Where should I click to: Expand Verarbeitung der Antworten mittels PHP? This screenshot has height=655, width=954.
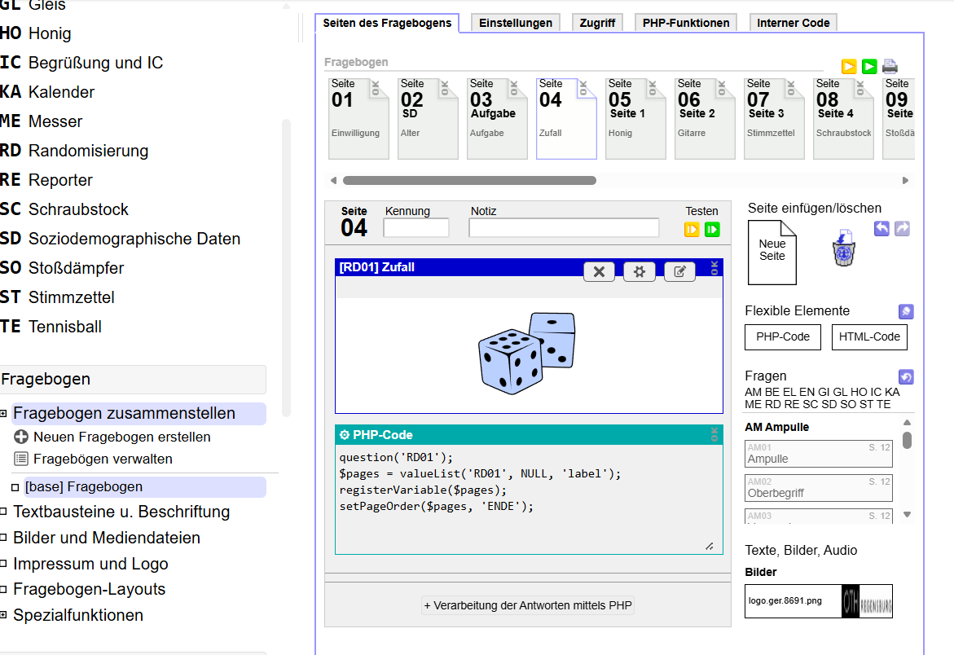[528, 605]
